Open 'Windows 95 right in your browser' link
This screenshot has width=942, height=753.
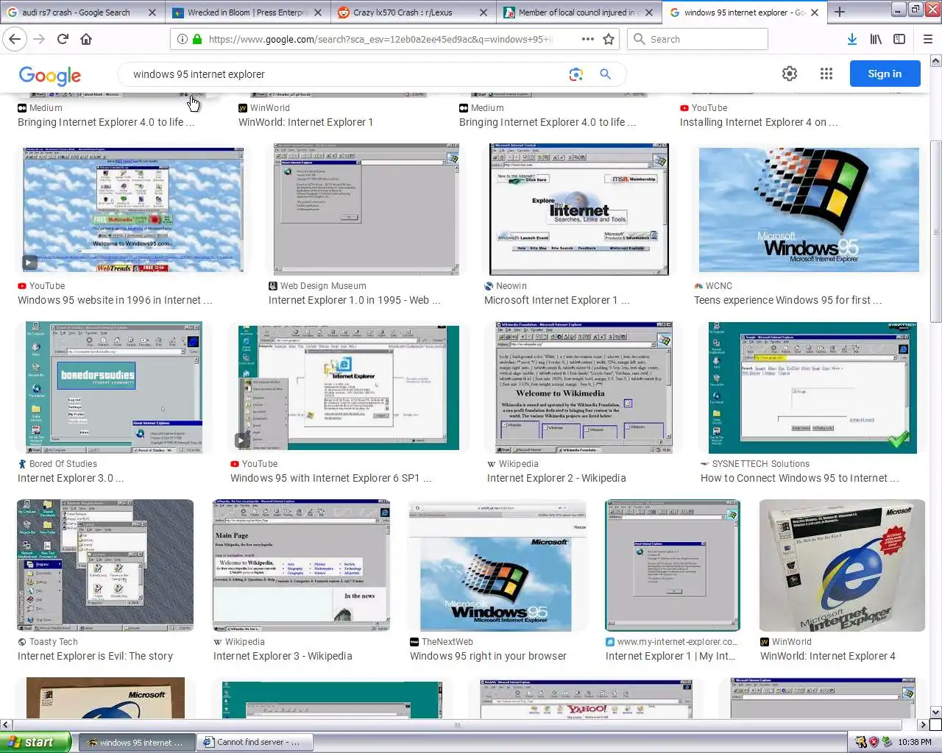point(488,656)
